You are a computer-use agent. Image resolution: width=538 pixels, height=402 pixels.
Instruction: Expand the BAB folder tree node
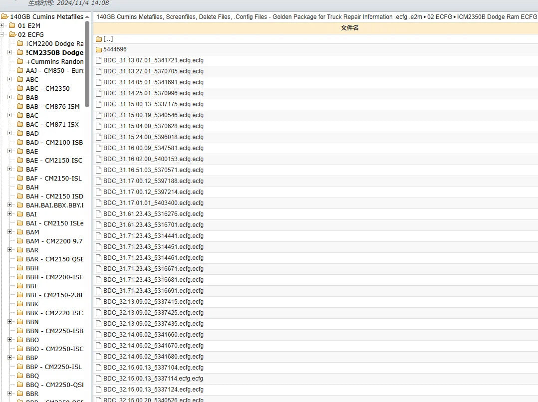click(10, 97)
